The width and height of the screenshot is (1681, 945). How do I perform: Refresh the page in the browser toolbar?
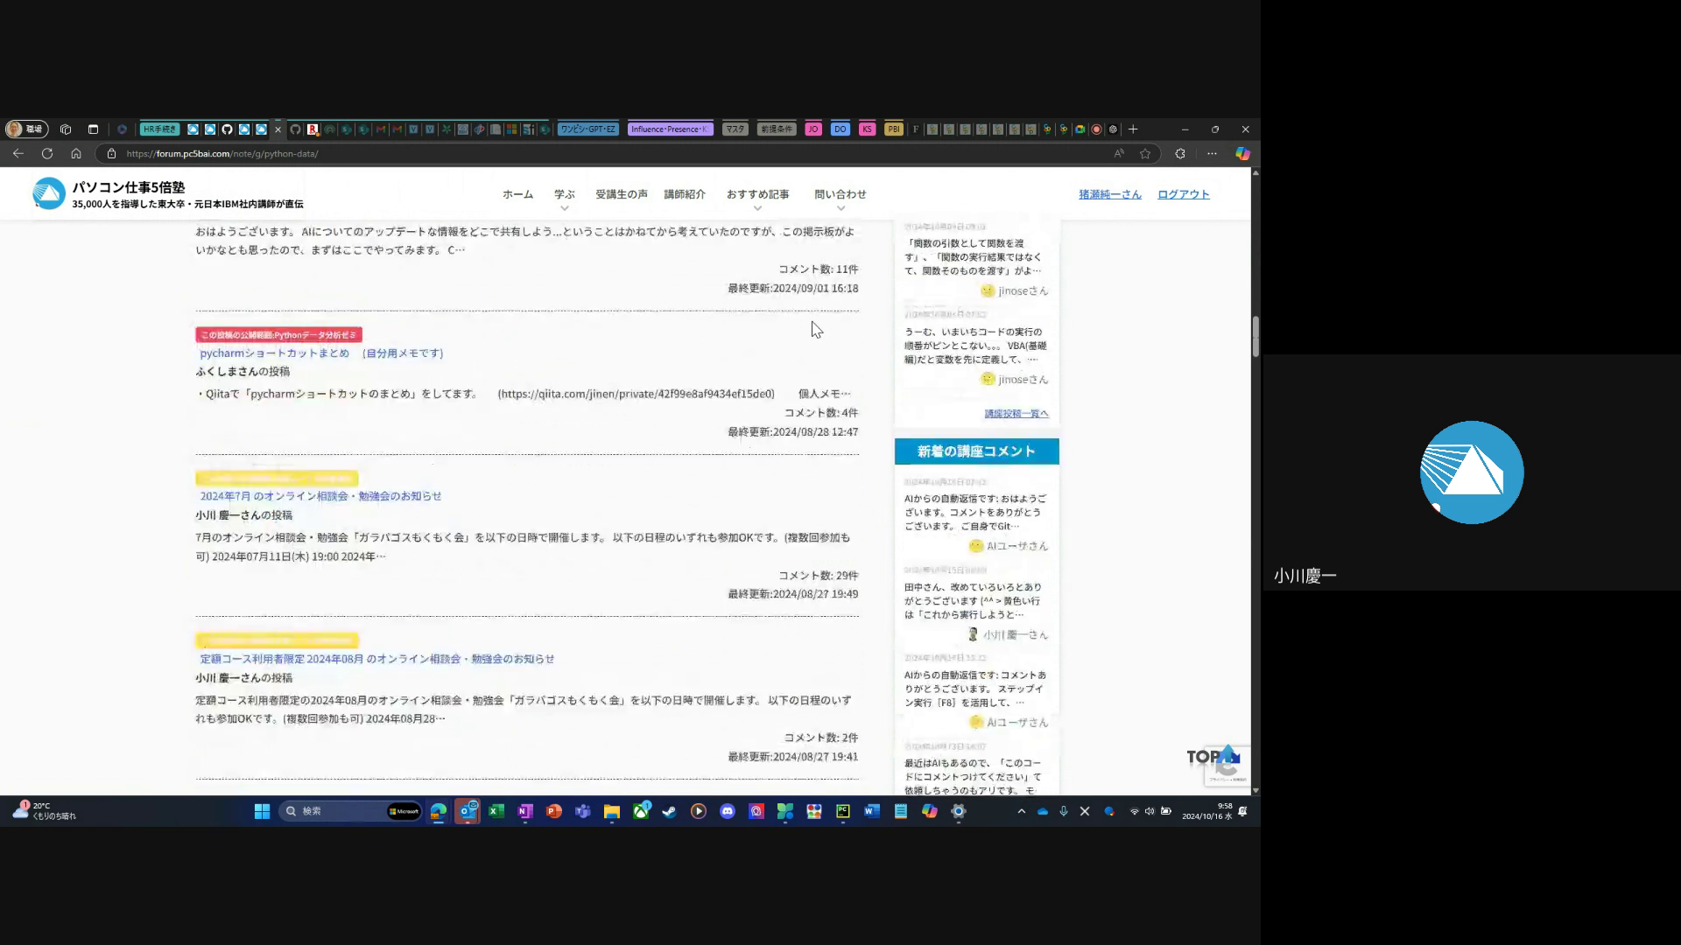coord(47,153)
